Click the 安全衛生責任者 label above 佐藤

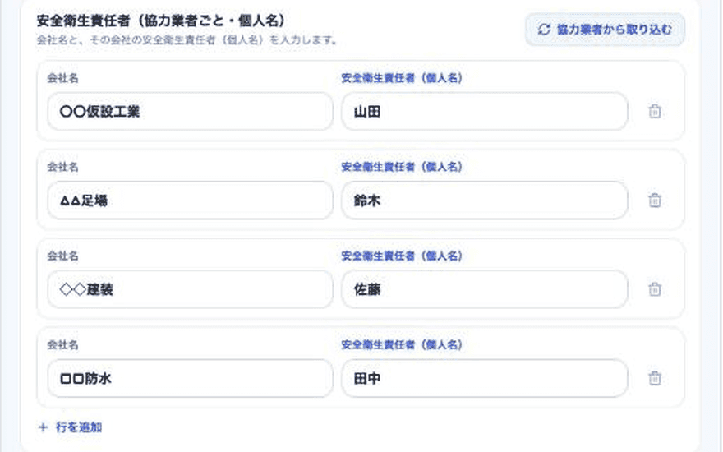[402, 256]
